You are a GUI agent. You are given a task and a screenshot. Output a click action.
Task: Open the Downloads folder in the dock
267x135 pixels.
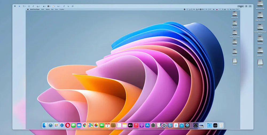(209, 125)
